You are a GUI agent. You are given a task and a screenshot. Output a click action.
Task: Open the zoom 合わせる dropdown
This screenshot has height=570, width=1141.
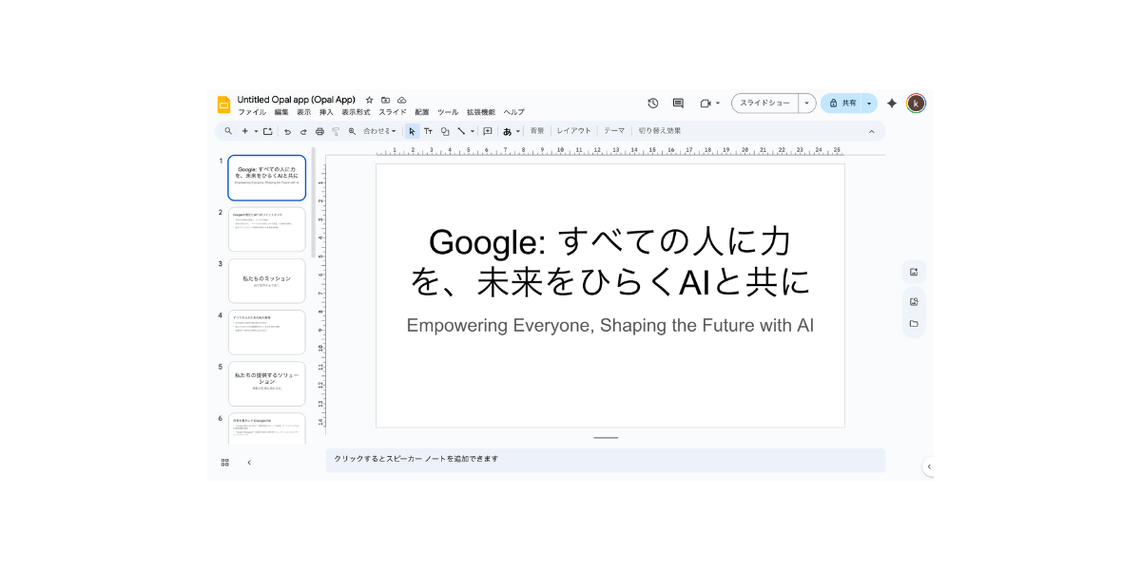pyautogui.click(x=379, y=131)
